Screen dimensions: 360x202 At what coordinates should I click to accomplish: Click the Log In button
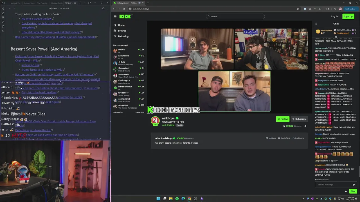pos(334,16)
